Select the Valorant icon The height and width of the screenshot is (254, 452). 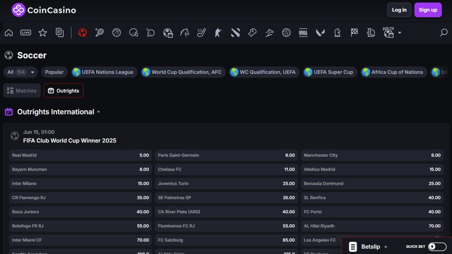pos(320,33)
